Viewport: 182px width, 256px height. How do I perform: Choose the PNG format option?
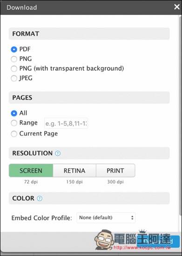click(14, 59)
